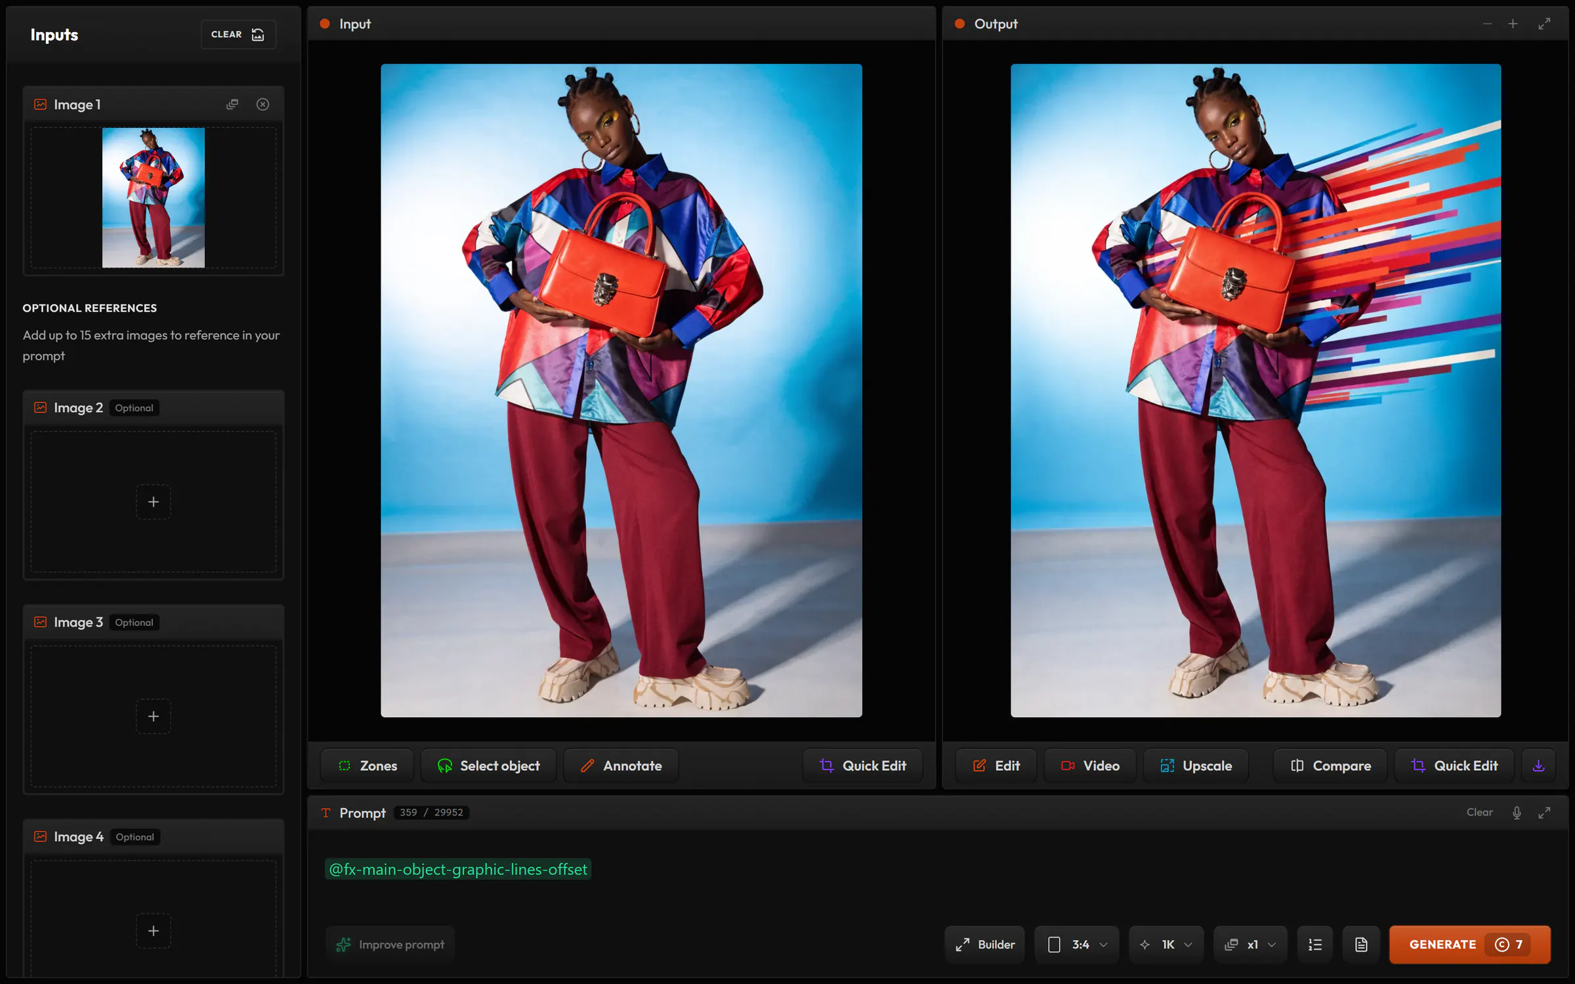This screenshot has height=984, width=1575.
Task: Expand the prompt editor
Action: point(1544,813)
